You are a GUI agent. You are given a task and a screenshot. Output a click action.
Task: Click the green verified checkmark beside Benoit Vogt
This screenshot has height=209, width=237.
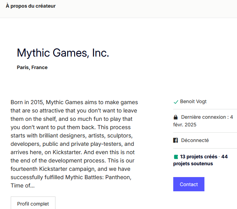[x=176, y=102]
